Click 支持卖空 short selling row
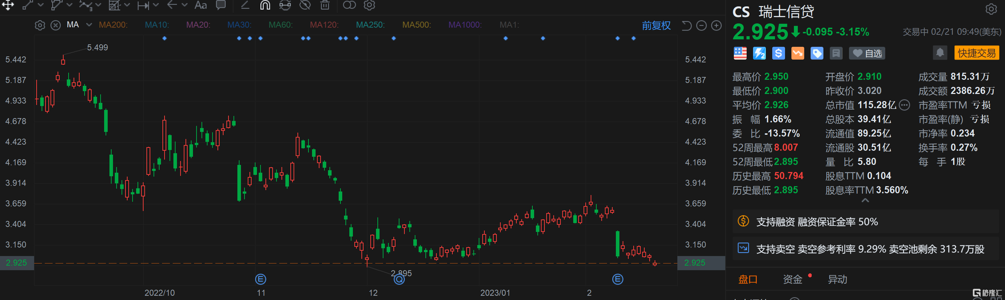 tap(865, 249)
